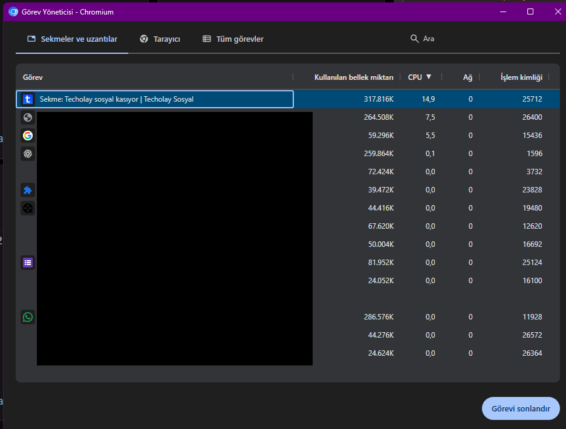Select the memory value 24.052K
Viewport: 566px width, 429px height.
(381, 281)
